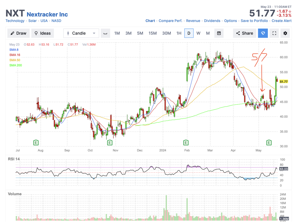Click the open price 52.63 value
The width and height of the screenshot is (299, 224).
click(x=31, y=44)
